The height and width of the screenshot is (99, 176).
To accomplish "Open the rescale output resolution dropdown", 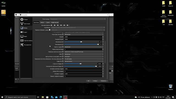I will tap(78, 30).
